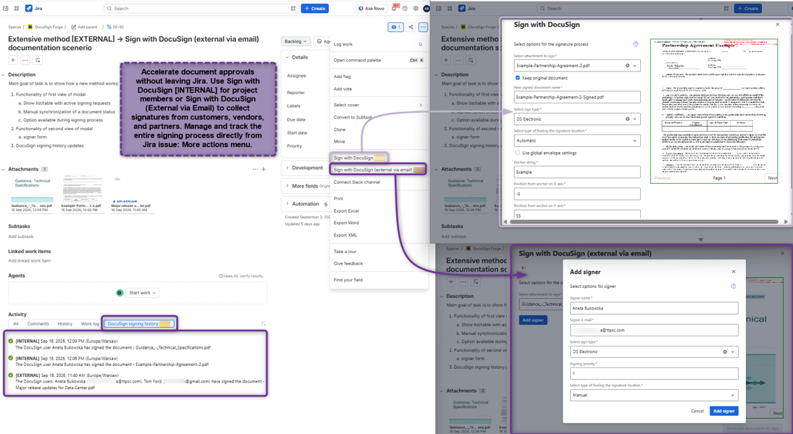The height and width of the screenshot is (434, 793).
Task: Open the Manual signature location dropdown
Action: [x=654, y=395]
